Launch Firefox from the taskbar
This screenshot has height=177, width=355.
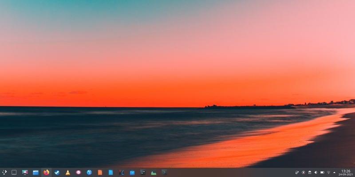point(46,172)
